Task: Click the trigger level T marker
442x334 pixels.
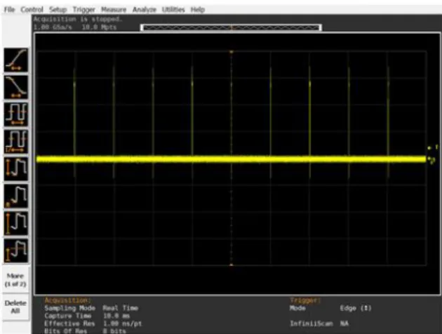Action: (x=433, y=147)
